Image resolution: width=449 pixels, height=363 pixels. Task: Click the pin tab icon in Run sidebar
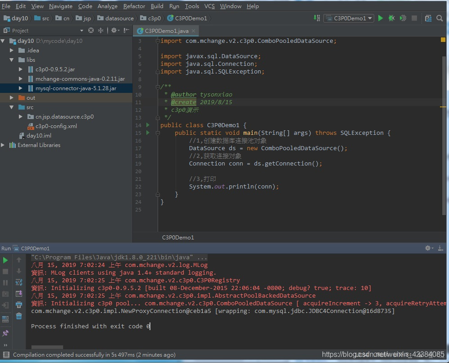coord(5,333)
